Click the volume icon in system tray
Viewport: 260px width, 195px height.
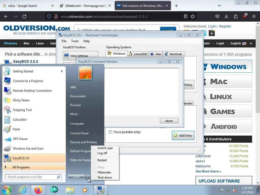click(234, 190)
